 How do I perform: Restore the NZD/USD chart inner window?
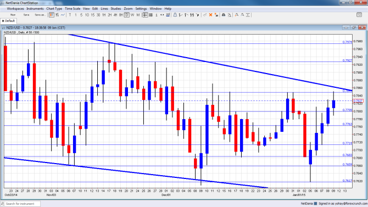coord(354,27)
